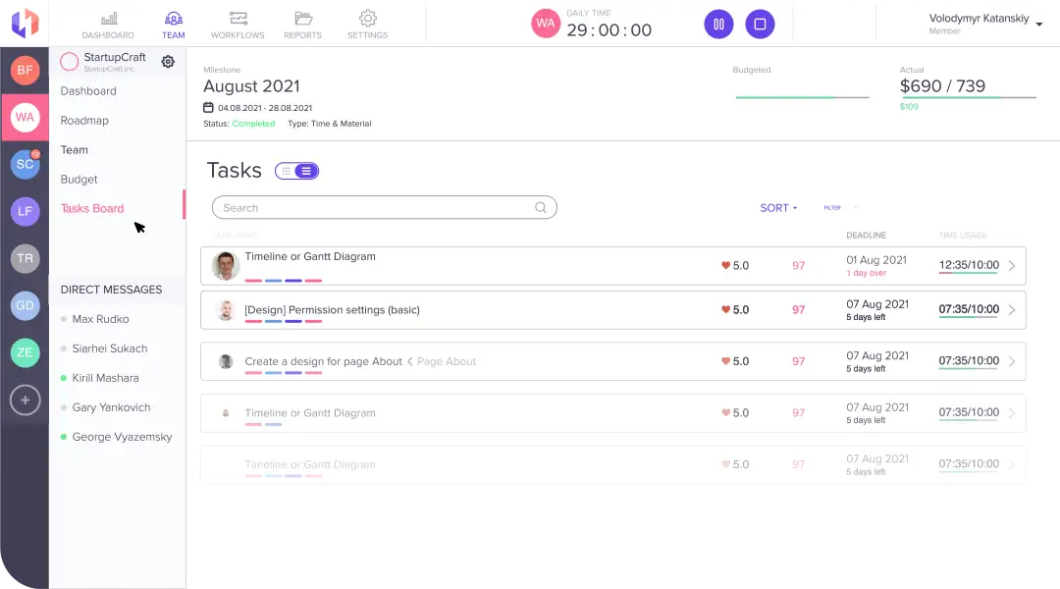Expand the Timeline or Gantt Diagram task chevron
Viewport: 1060px width, 589px height.
[1012, 265]
